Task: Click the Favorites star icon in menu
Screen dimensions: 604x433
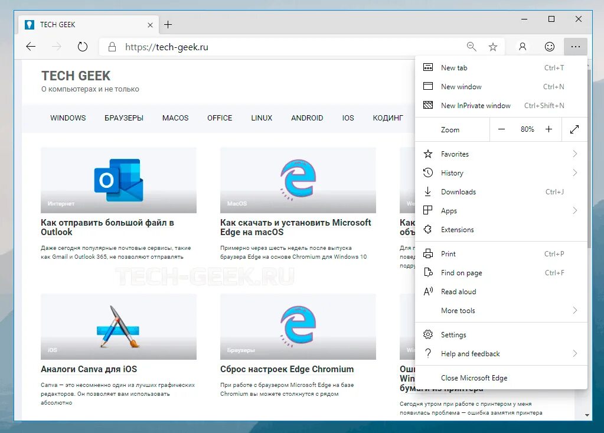Action: (428, 154)
